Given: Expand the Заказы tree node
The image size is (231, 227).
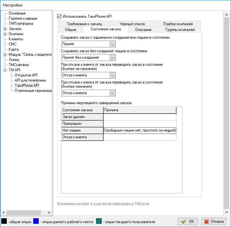Looking at the screenshot, I should point(5,29).
